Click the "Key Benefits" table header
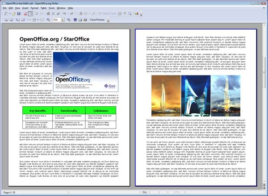 [38, 111]
